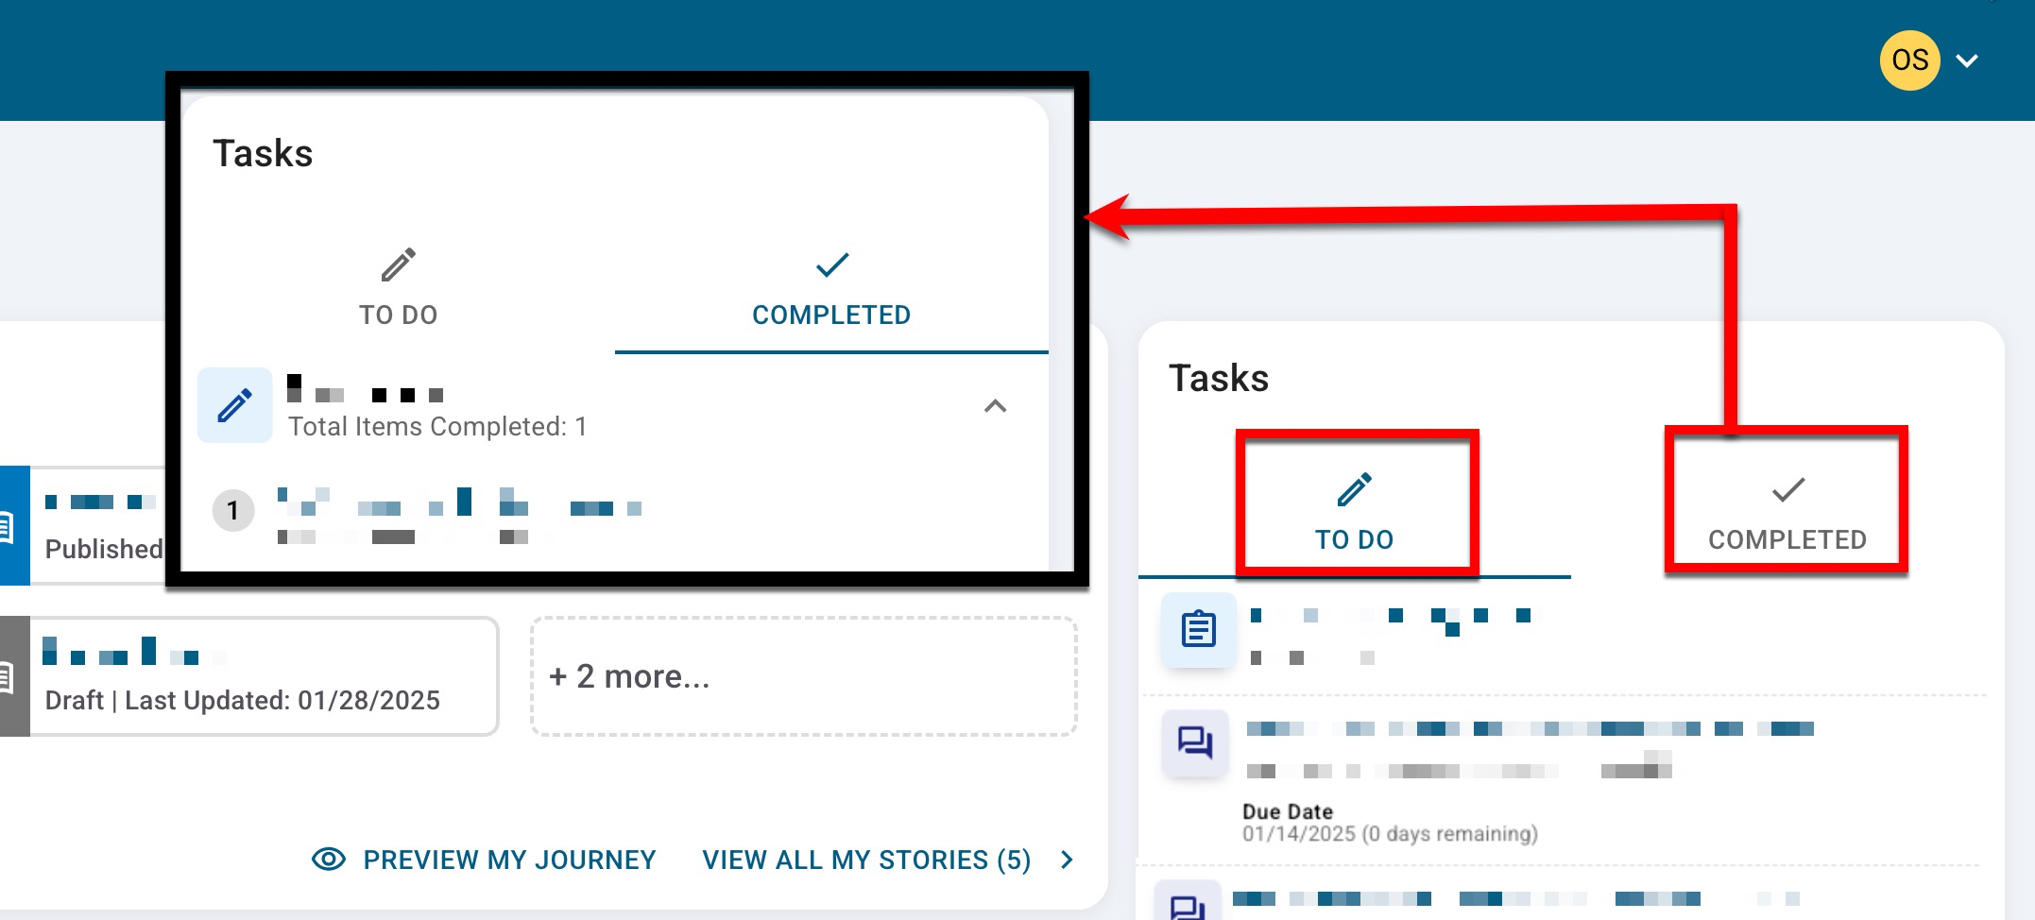Click the clipboard task icon in Tasks list
The width and height of the screenshot is (2035, 920).
(x=1198, y=629)
